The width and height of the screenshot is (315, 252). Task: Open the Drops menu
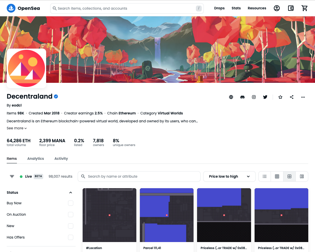point(219,8)
